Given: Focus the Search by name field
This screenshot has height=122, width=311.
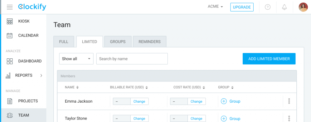Looking at the screenshot, I should 132,59.
